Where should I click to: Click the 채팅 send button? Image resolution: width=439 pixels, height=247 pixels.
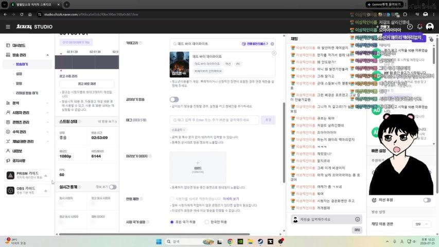357,230
